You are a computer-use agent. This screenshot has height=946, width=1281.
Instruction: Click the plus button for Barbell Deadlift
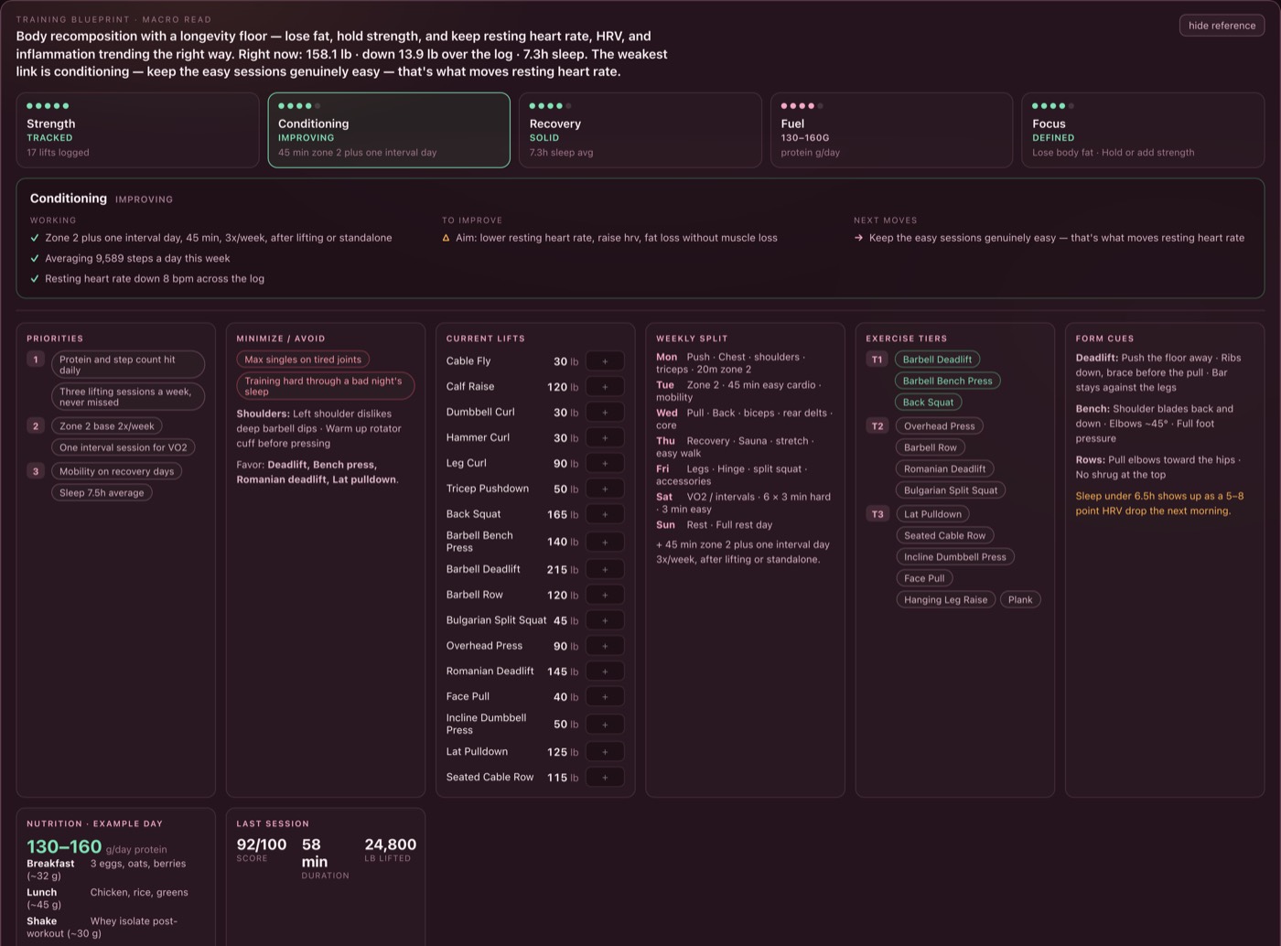point(605,569)
